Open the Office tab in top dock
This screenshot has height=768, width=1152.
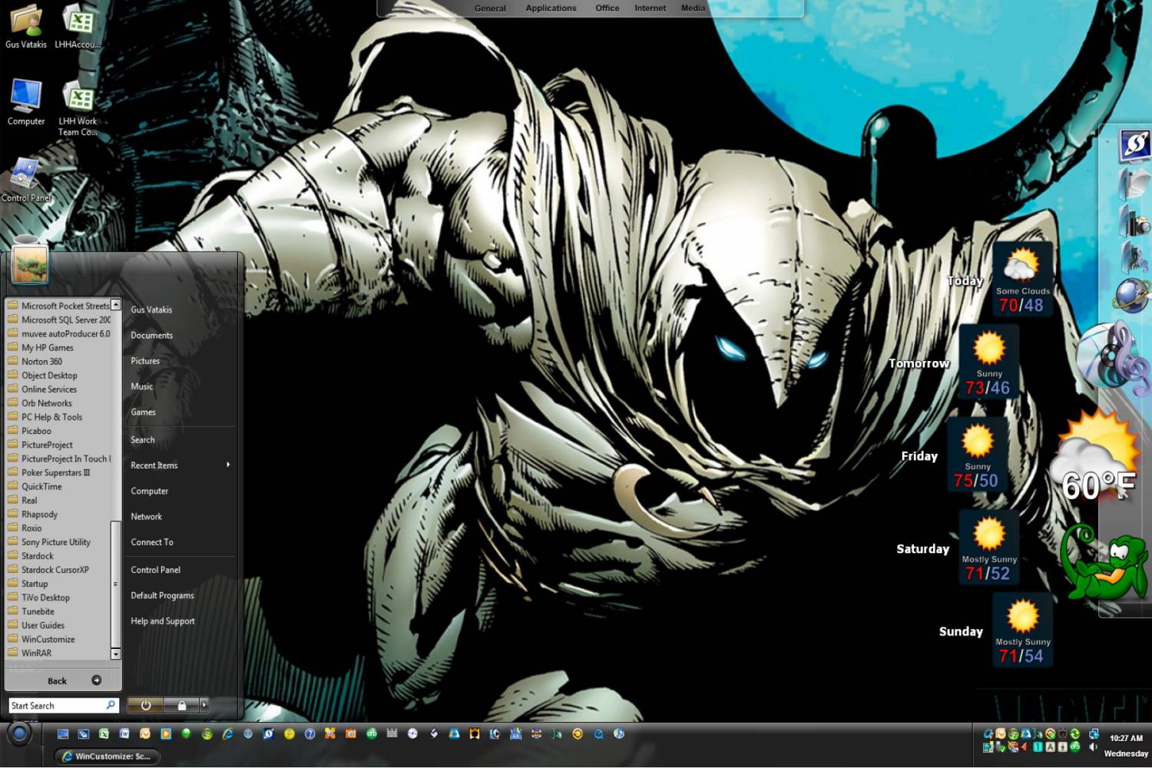tap(607, 8)
